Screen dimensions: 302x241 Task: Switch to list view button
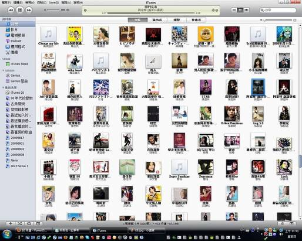(x=234, y=10)
